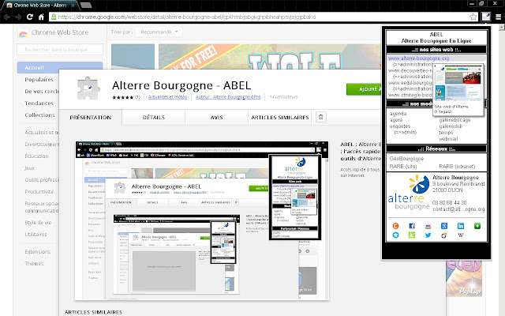505x316 pixels.
Task: Open the Utilitaires category
Action: 36,235
